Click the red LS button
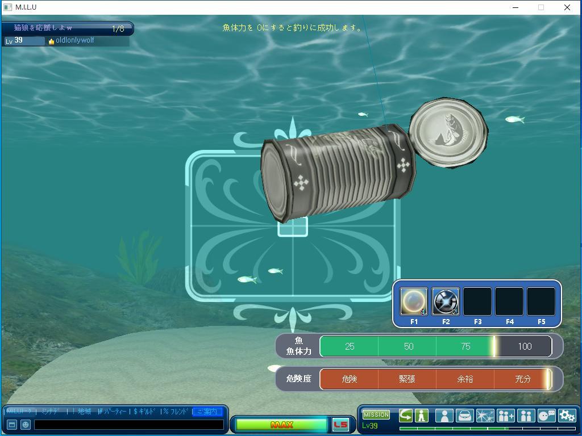582x436 pixels. click(x=340, y=425)
